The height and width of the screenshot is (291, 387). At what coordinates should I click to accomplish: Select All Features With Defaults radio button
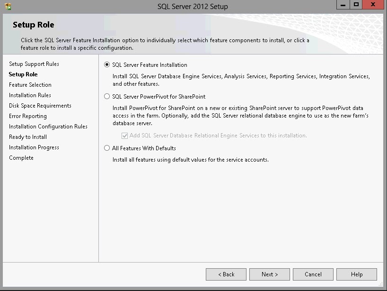pos(107,148)
